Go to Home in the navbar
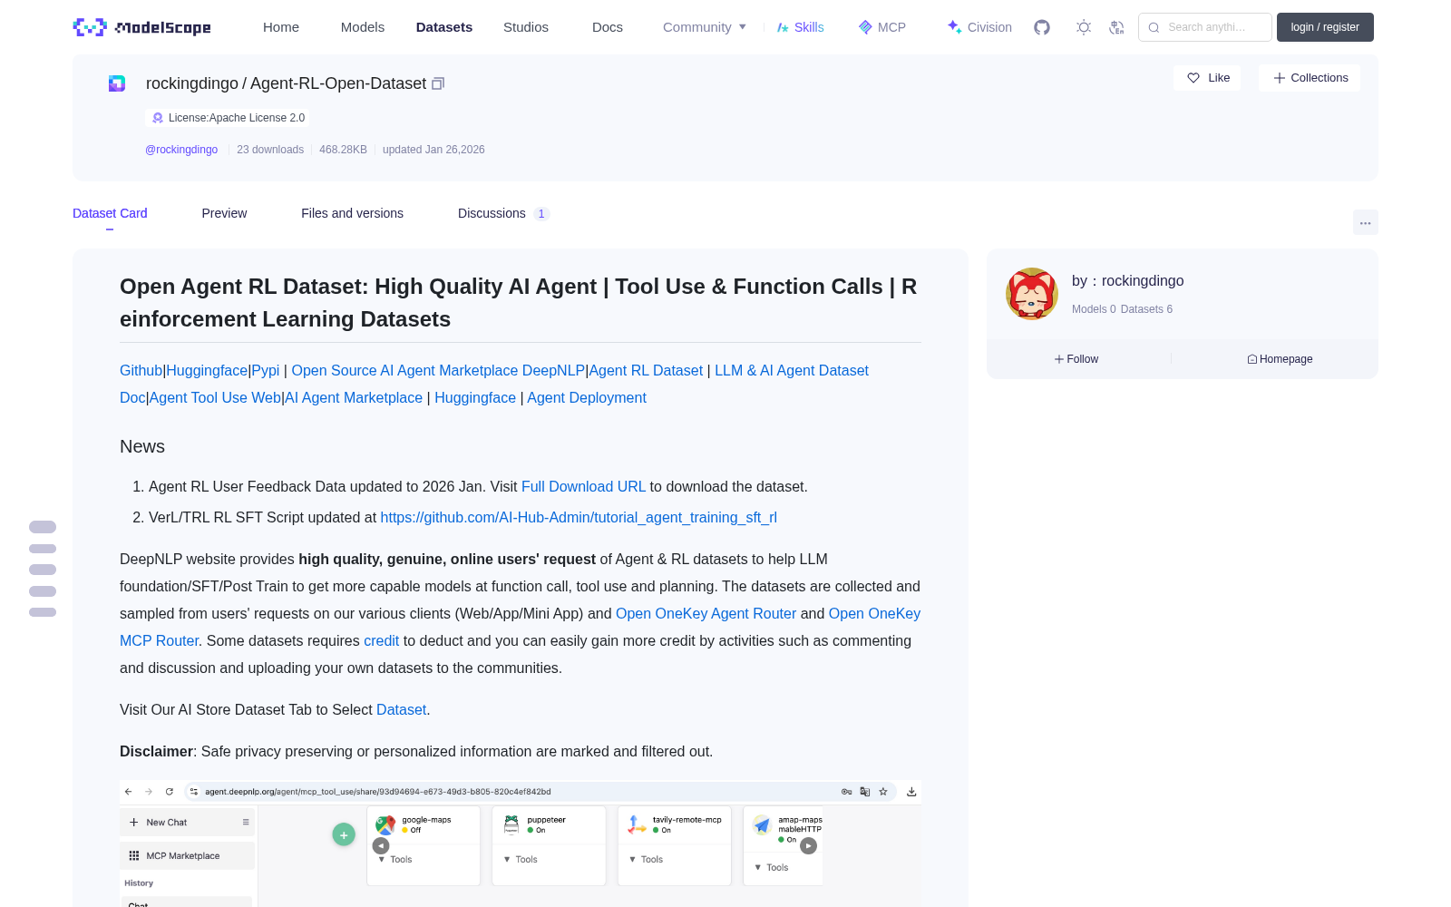This screenshot has width=1451, height=907. click(x=281, y=27)
